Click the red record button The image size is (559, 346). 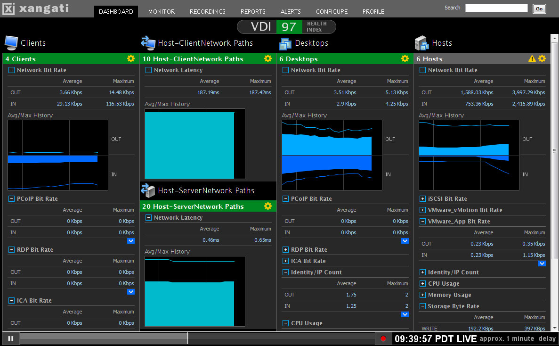[383, 338]
